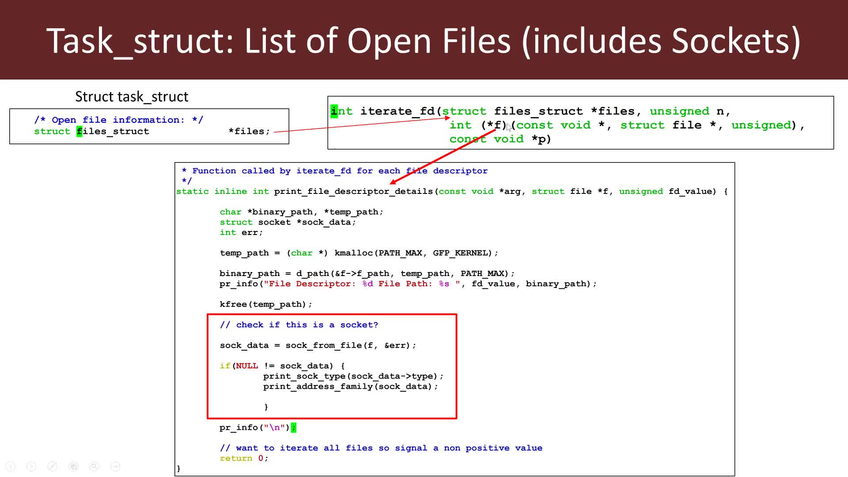Click the slide title 'Task_struct: List of Open Files'
The height and width of the screenshot is (477, 848).
[423, 41]
